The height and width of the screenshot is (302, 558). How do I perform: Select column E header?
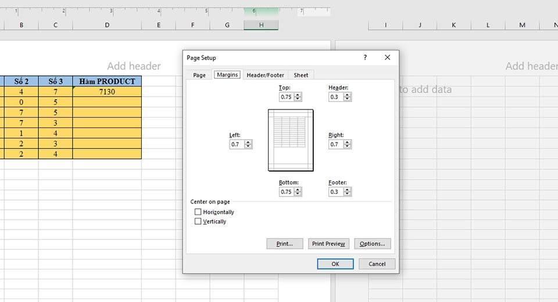click(159, 25)
